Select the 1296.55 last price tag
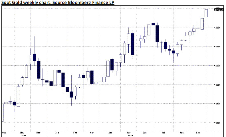The width and height of the screenshot is (226, 137). pos(219,10)
